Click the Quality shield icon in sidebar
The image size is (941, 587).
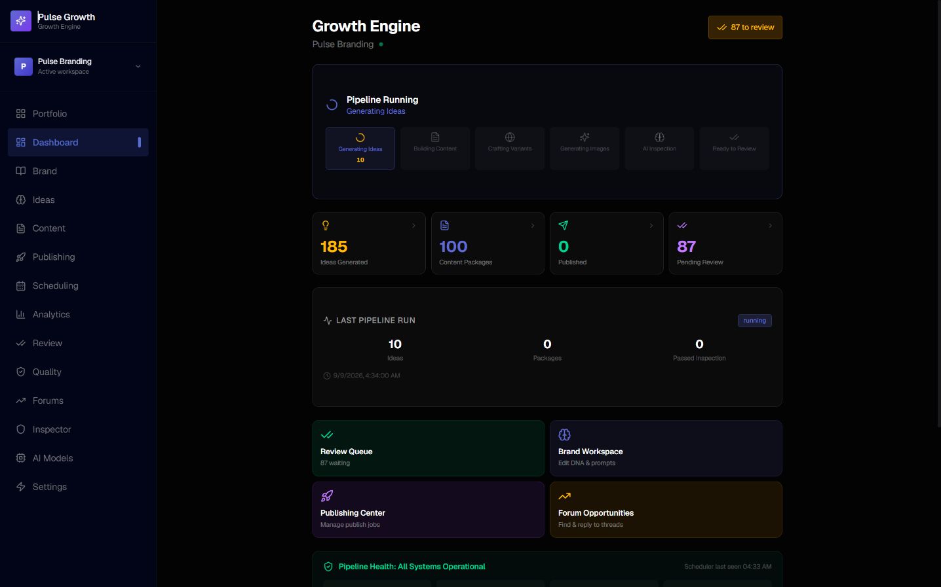(21, 372)
